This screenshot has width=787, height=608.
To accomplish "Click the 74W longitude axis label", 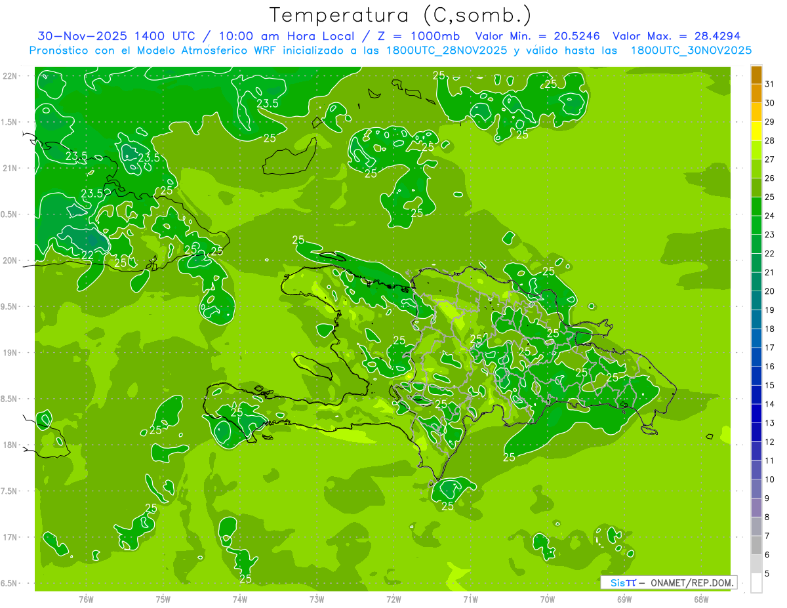I will 240,599.
